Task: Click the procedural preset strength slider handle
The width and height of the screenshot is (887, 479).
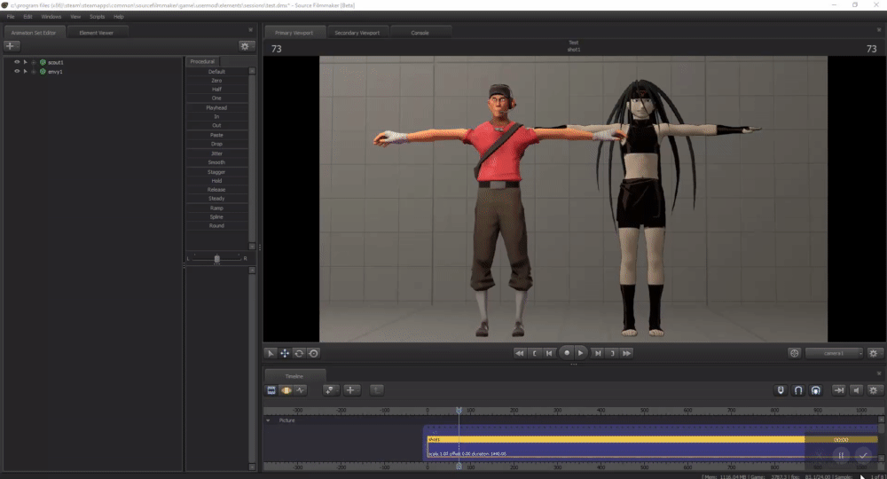Action: (216, 258)
